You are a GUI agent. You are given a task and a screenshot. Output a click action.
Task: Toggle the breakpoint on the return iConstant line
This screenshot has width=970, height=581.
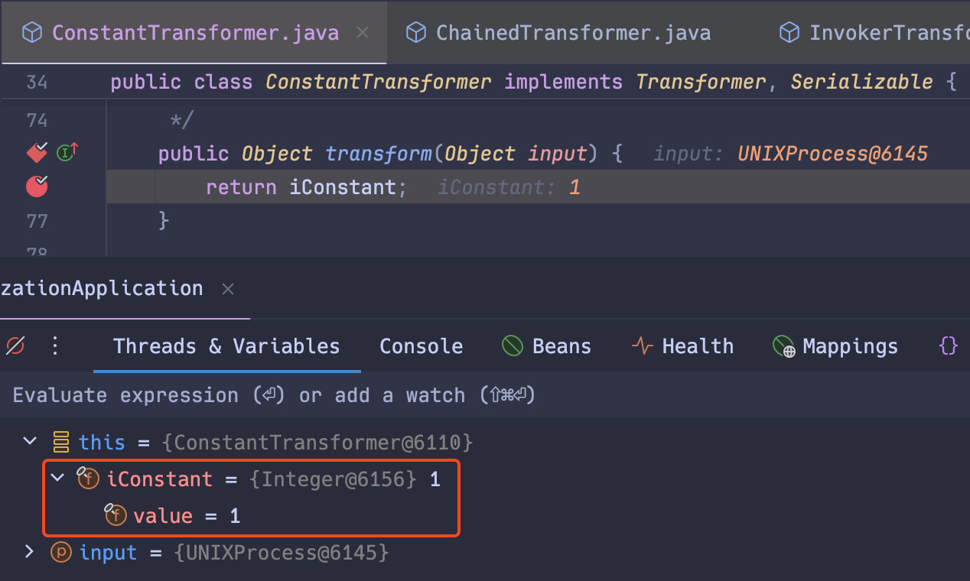(36, 186)
